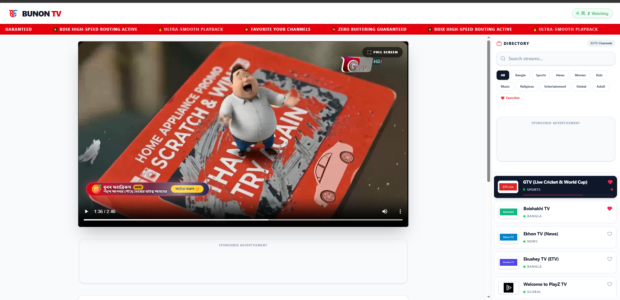Filter channels by Entertainment
Viewport: 620px width, 300px height.
(x=555, y=86)
